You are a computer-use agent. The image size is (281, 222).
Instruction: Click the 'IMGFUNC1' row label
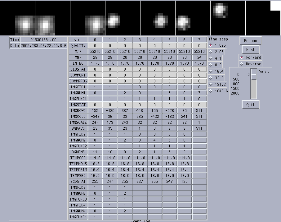[78, 99]
